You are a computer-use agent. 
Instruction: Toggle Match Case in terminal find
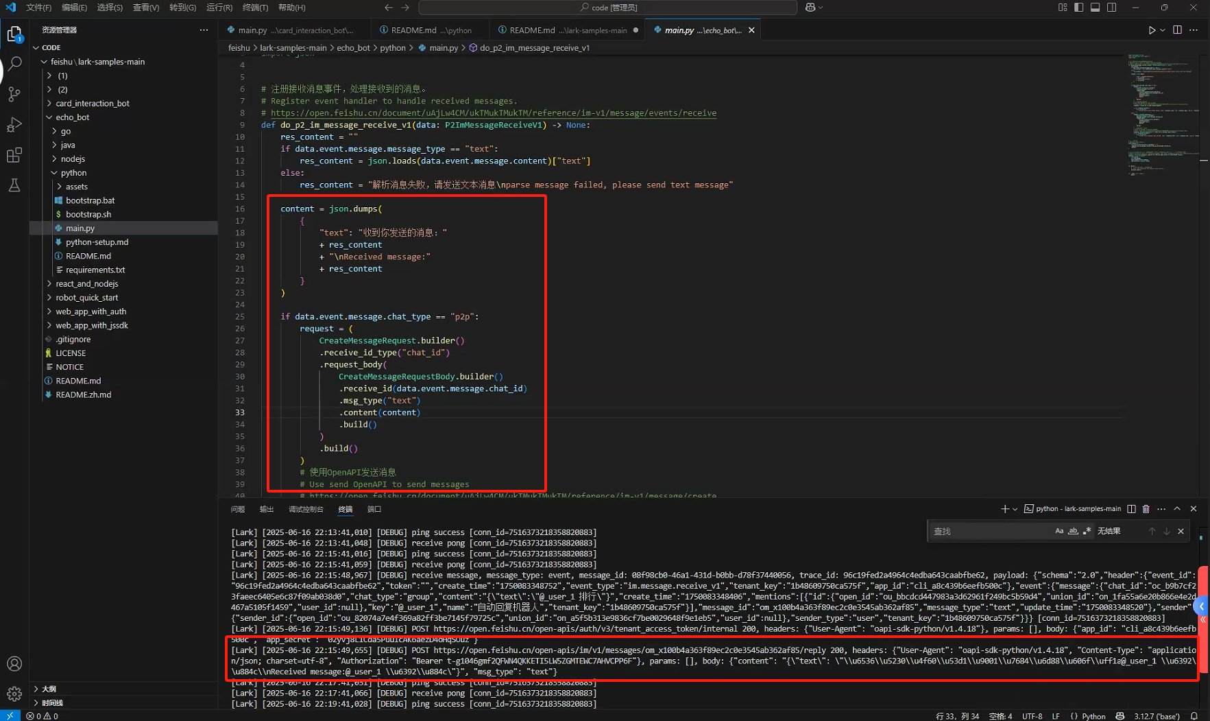[x=1059, y=531]
